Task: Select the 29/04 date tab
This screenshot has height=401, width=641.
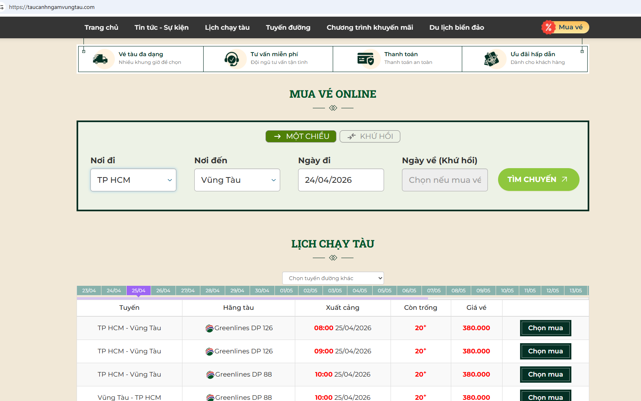Action: tap(237, 290)
